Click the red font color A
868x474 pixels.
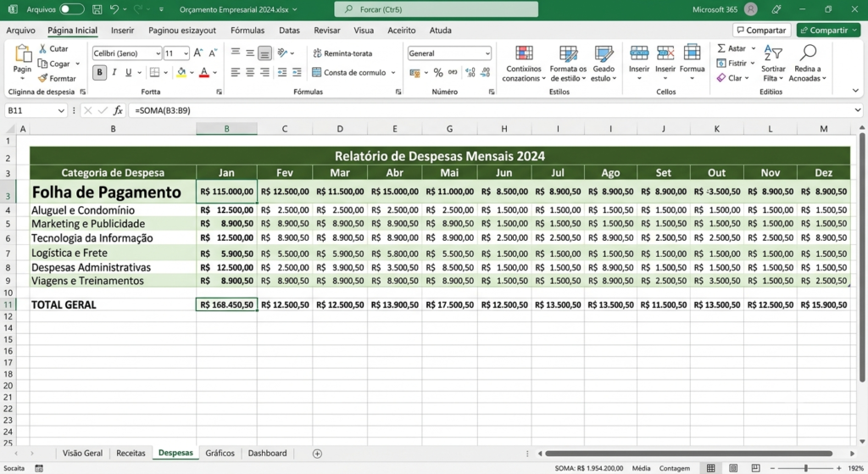click(x=203, y=72)
